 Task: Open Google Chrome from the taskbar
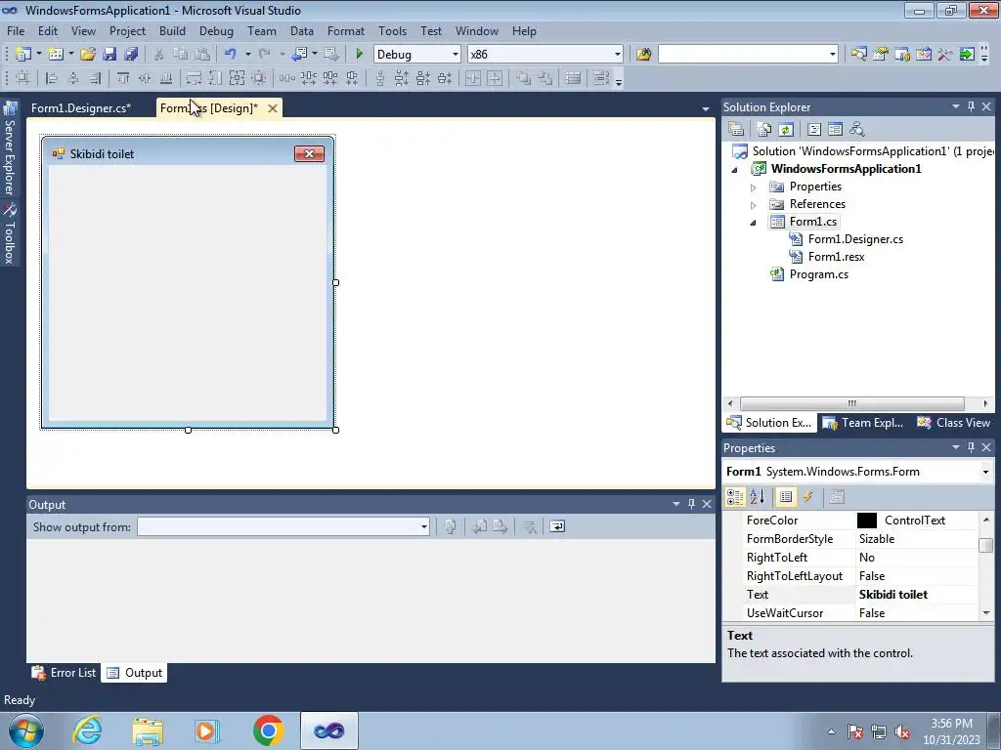[x=268, y=730]
